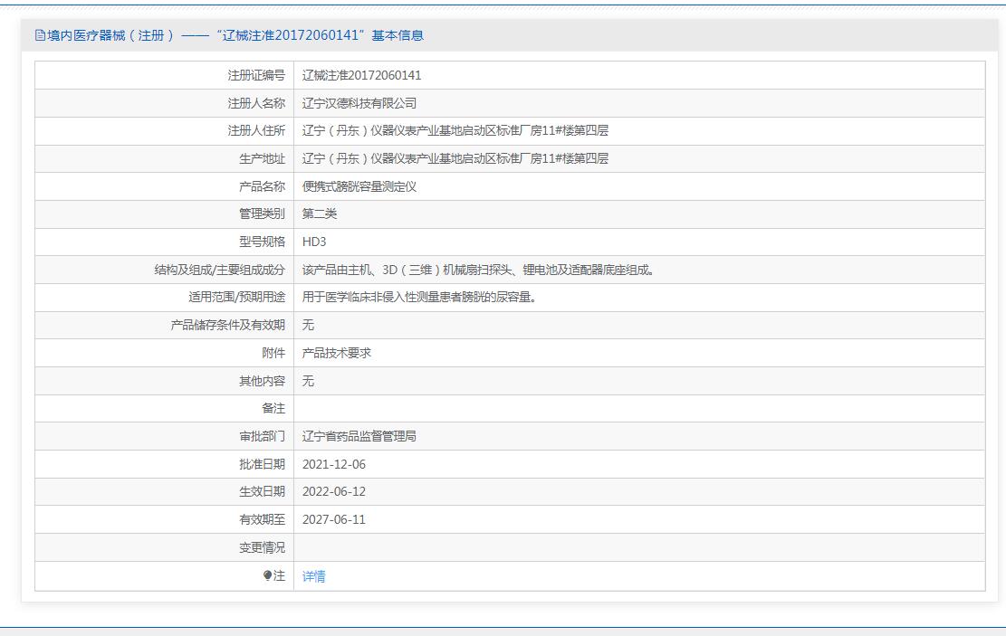Viewport: 1006px width, 636px height.
Task: Select effective date 2022-06-12
Action: click(333, 492)
